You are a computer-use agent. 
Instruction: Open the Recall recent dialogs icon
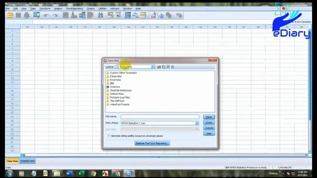pos(37,15)
